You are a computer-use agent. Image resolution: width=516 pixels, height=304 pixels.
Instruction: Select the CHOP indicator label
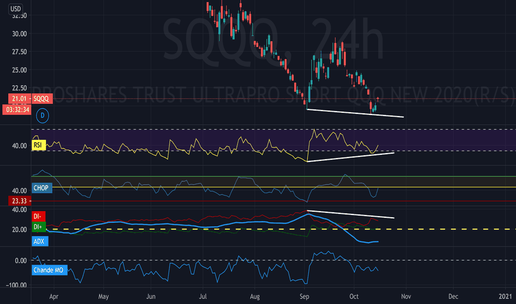pyautogui.click(x=42, y=188)
